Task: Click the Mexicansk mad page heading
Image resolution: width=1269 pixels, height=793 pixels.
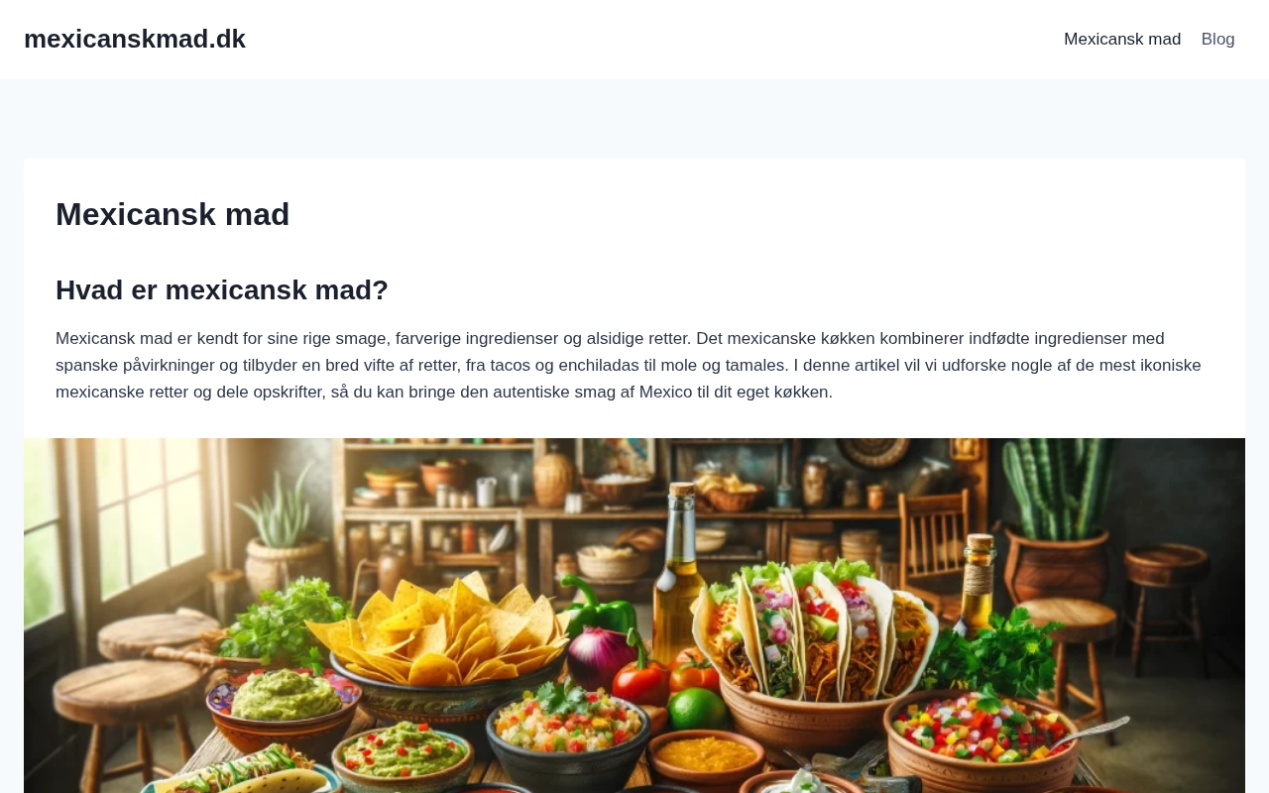Action: coord(173,214)
